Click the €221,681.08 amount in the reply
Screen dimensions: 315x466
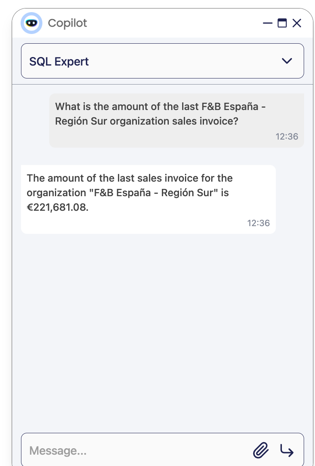pyautogui.click(x=57, y=208)
